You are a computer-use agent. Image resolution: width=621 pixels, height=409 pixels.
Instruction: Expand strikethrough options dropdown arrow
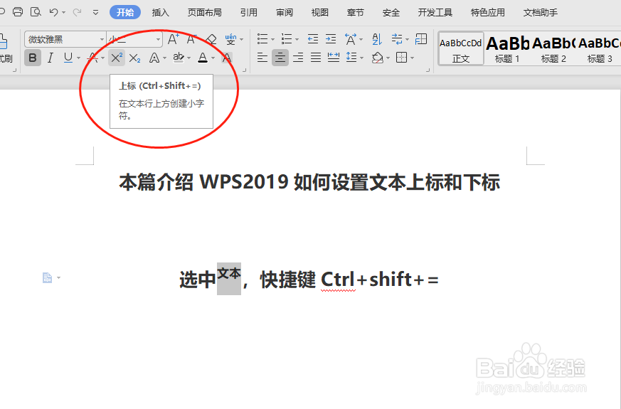(102, 58)
